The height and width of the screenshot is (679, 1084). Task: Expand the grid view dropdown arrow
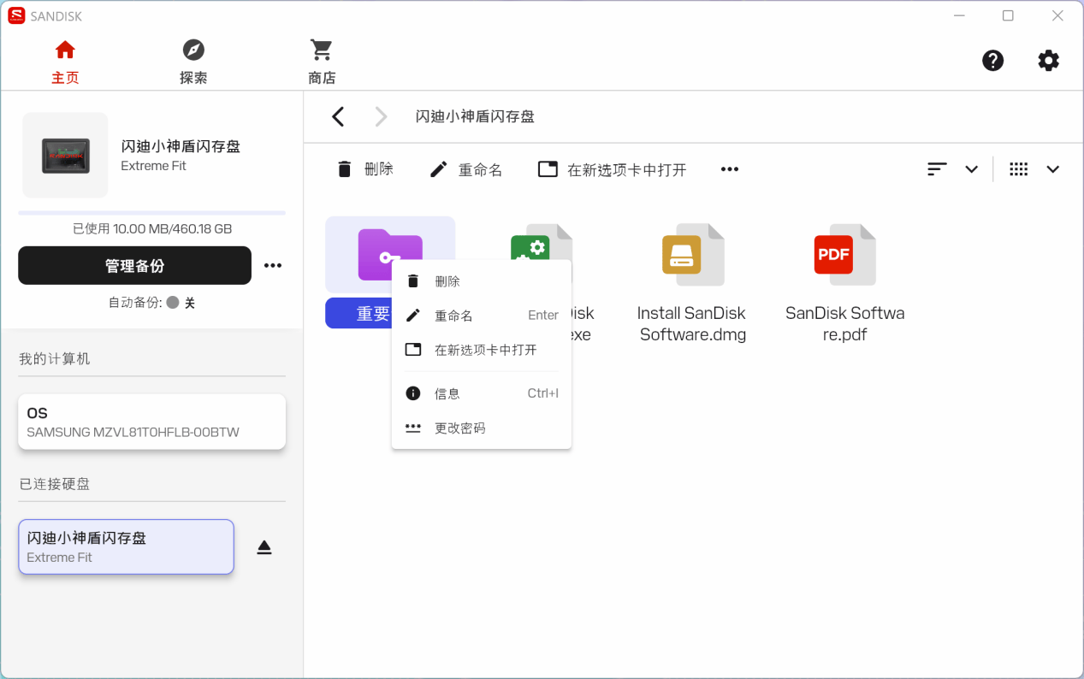click(1052, 169)
